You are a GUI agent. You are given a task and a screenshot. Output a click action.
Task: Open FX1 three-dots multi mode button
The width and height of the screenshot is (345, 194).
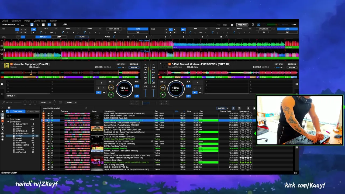click(34, 29)
